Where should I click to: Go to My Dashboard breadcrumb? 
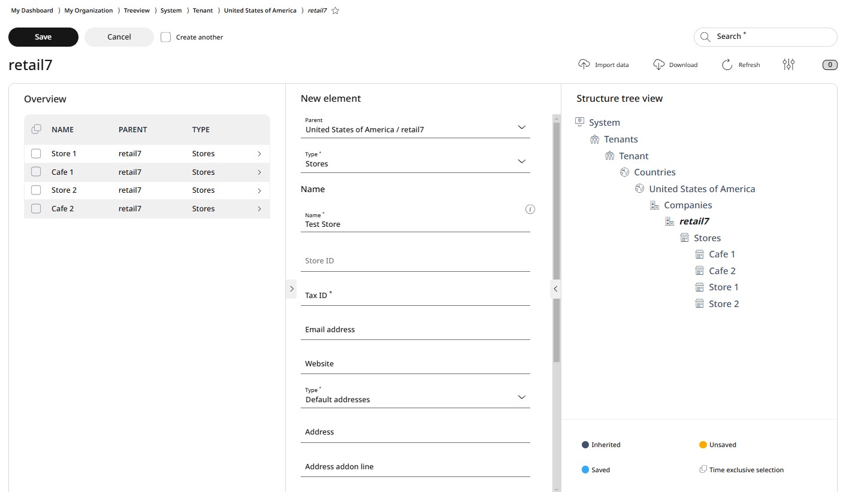click(32, 11)
